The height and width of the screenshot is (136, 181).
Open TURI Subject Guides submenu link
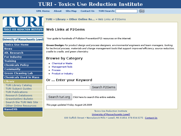[x=23, y=89]
